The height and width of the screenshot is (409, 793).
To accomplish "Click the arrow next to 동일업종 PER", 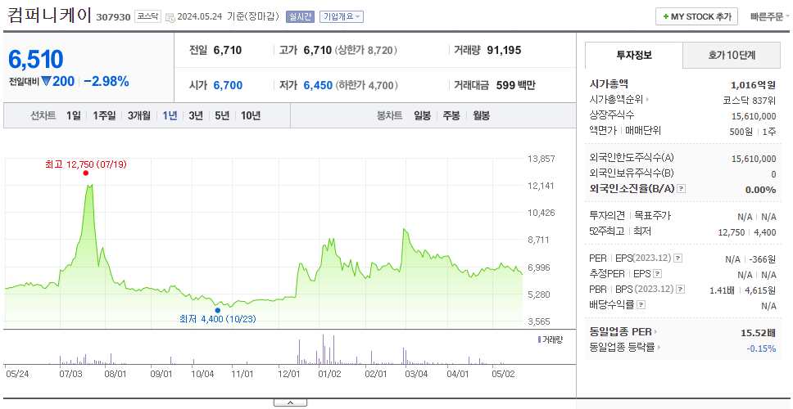I will coord(656,332).
